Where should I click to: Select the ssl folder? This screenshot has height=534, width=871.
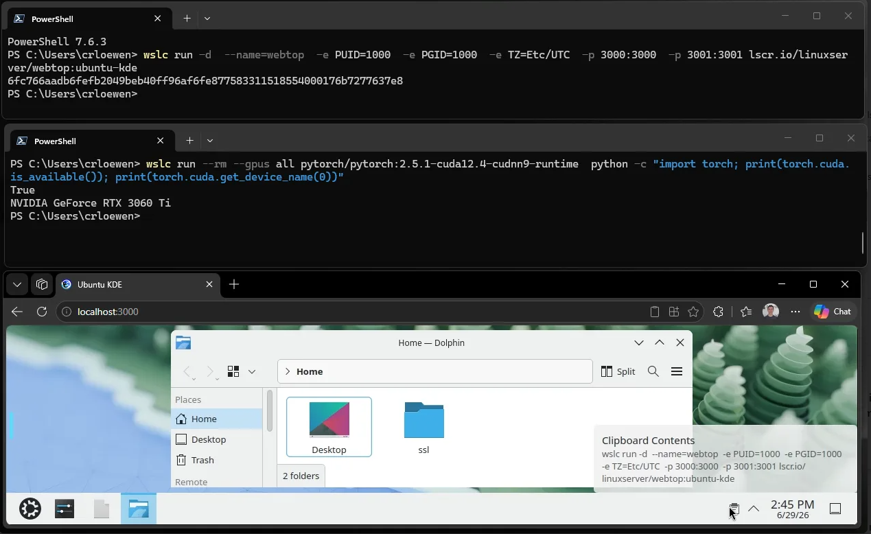point(423,428)
